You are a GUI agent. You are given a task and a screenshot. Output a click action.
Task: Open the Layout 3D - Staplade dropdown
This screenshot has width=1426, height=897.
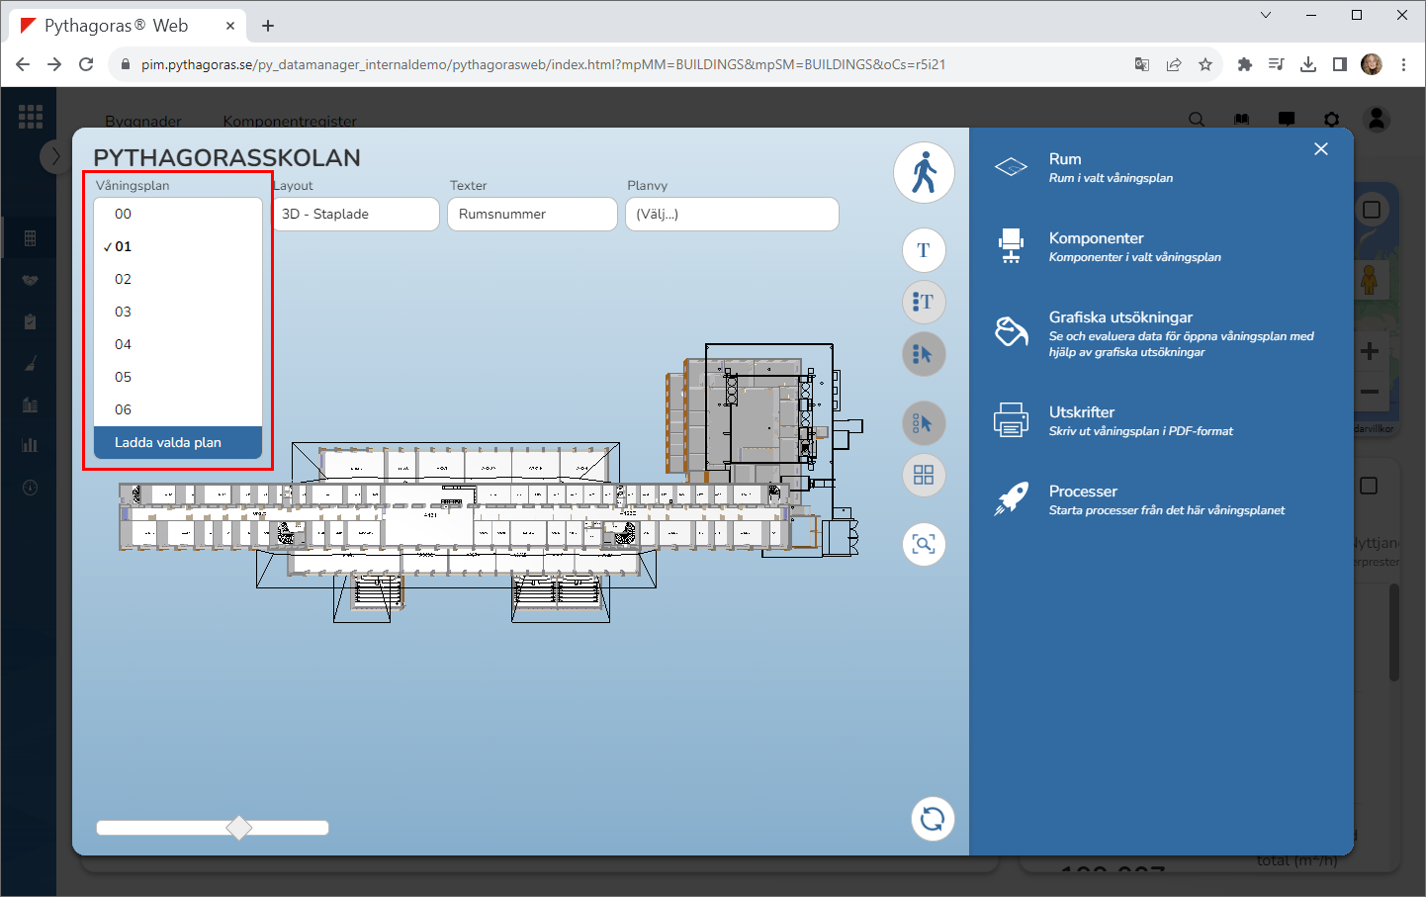[x=355, y=214]
